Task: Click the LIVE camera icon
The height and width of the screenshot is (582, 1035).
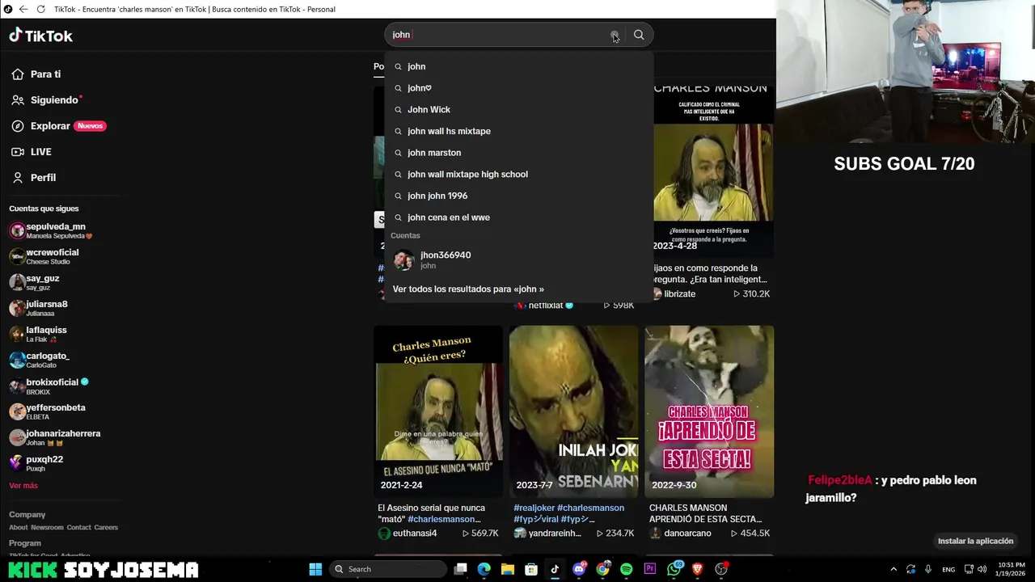Action: [x=18, y=152]
